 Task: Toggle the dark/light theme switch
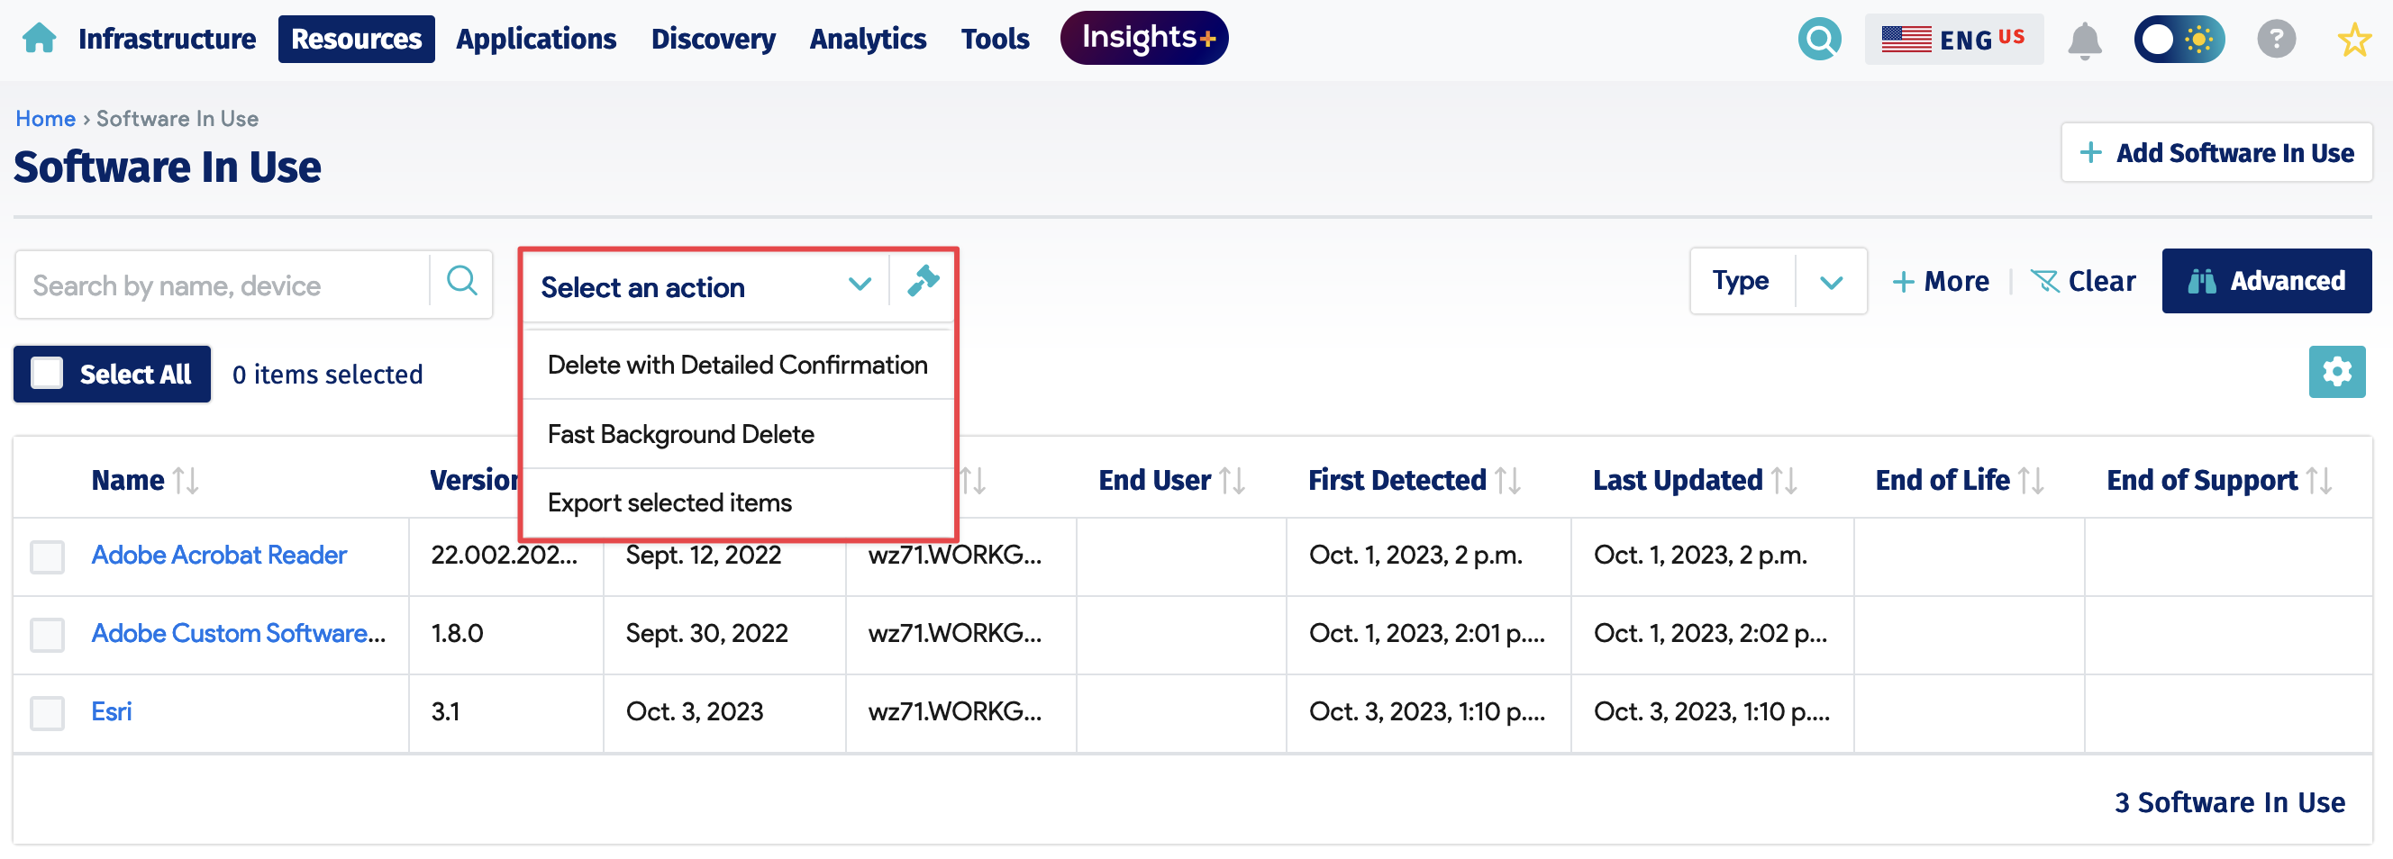[2178, 40]
